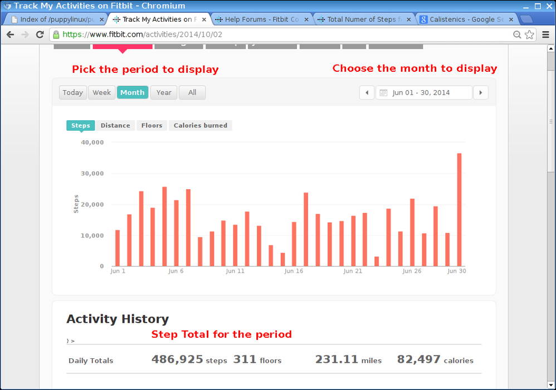
Task: Go back using the browser back arrow
Action: [10, 34]
